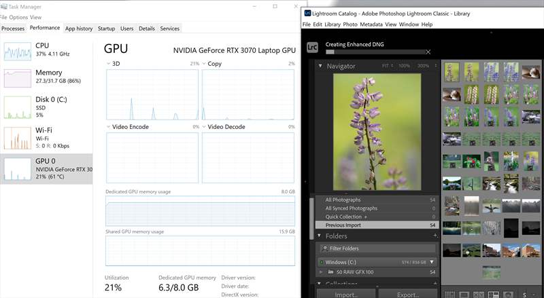Image resolution: width=544 pixels, height=298 pixels.
Task: Open the Copy graph engine dropdown
Action: pyautogui.click(x=204, y=64)
